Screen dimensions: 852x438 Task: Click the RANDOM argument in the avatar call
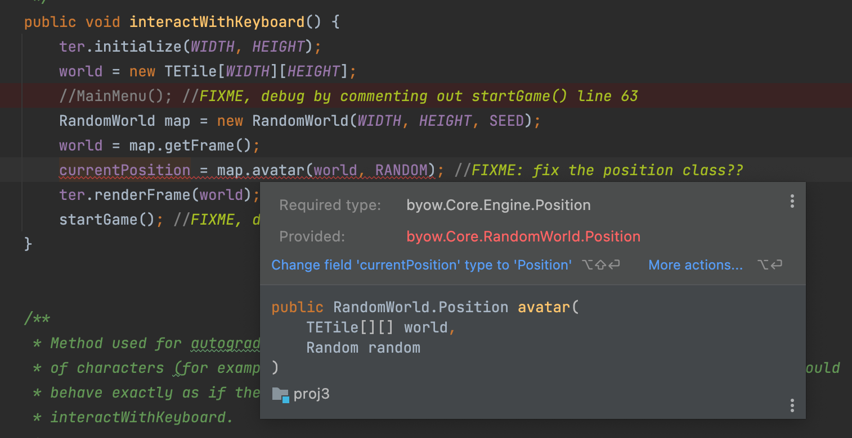[401, 170]
